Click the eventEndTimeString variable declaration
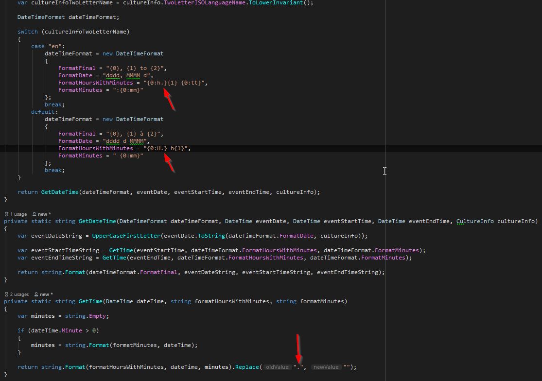The image size is (542, 381). click(62, 258)
